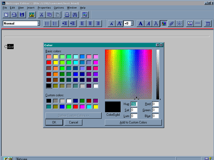214x160 pixels.
Task: Click the bullet list icon
Action: point(47,23)
